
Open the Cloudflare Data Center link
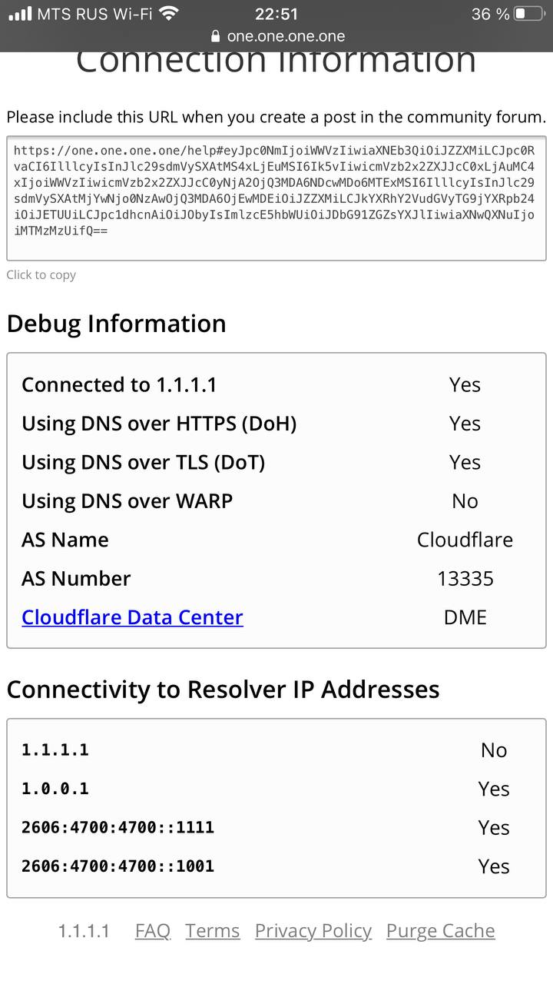pyautogui.click(x=132, y=617)
